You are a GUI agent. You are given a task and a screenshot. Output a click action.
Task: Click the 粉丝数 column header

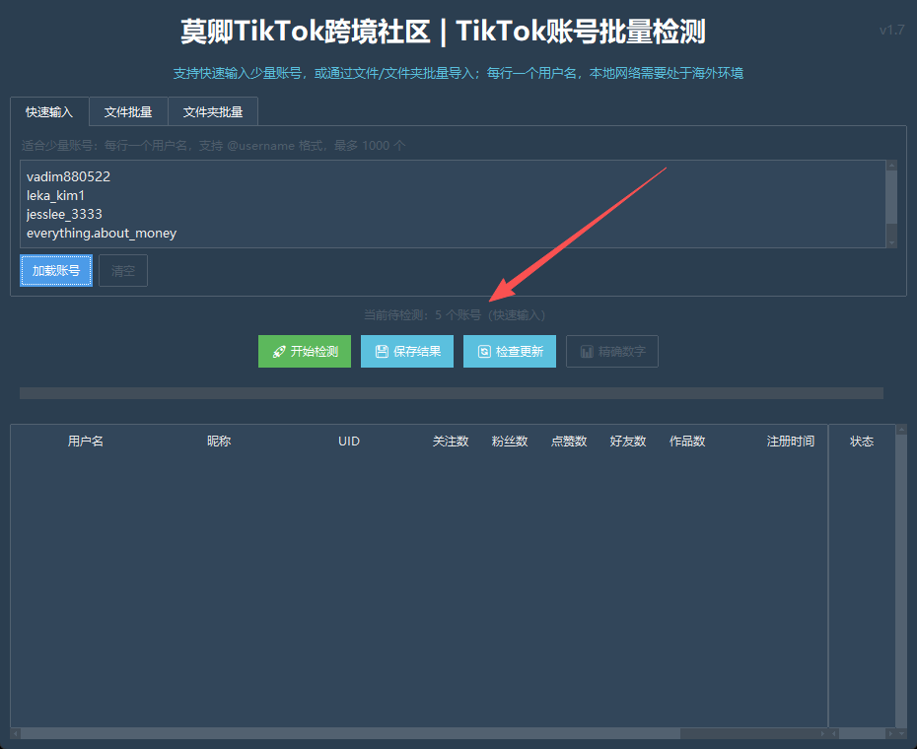(510, 442)
